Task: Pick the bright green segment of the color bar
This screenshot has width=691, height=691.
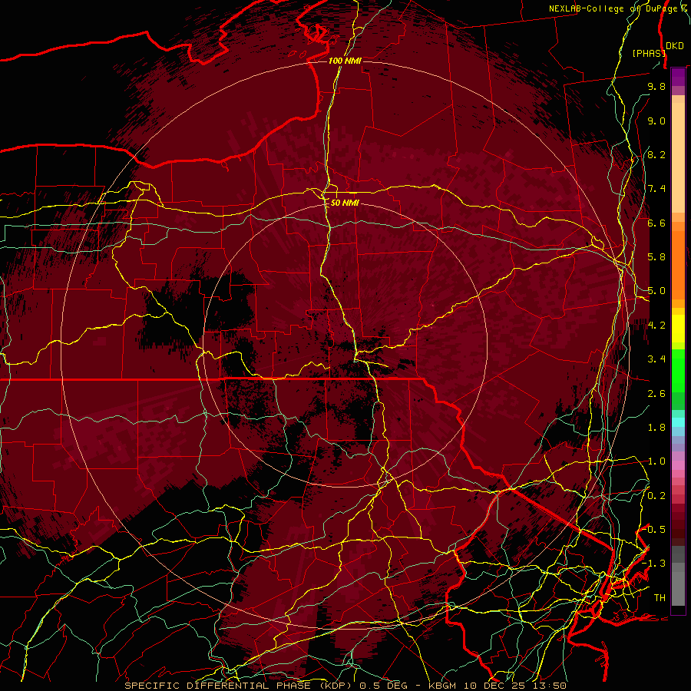Action: click(x=678, y=371)
